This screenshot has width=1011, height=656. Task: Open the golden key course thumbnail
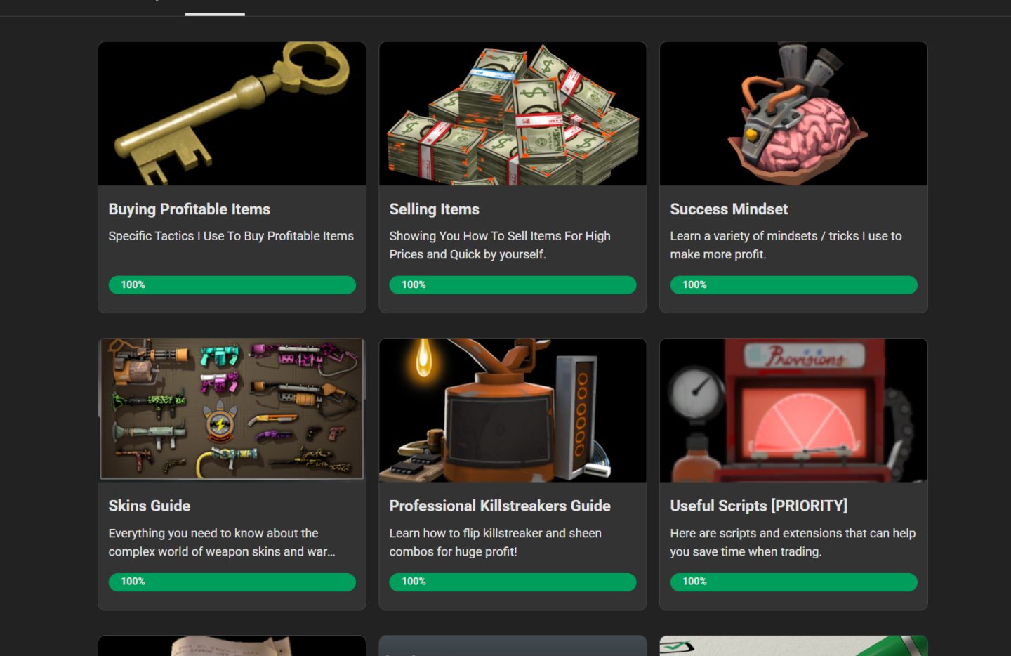(232, 114)
